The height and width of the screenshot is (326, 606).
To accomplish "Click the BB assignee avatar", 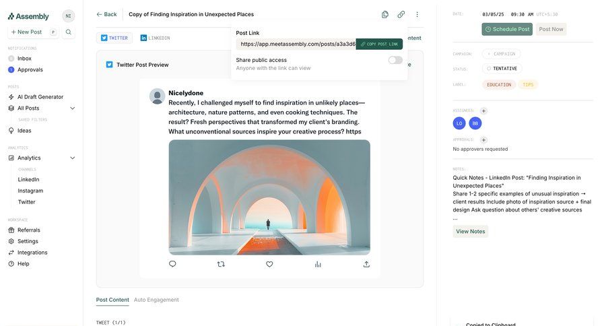I will coord(475,123).
